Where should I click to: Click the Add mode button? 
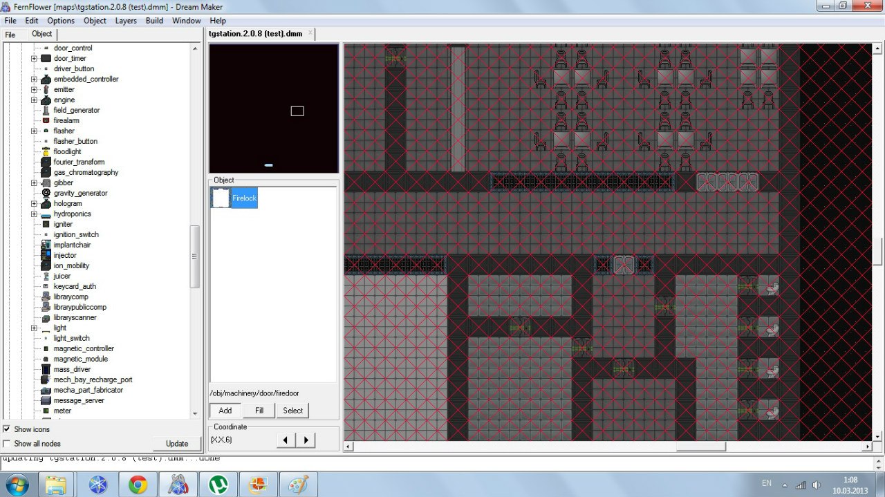click(225, 411)
